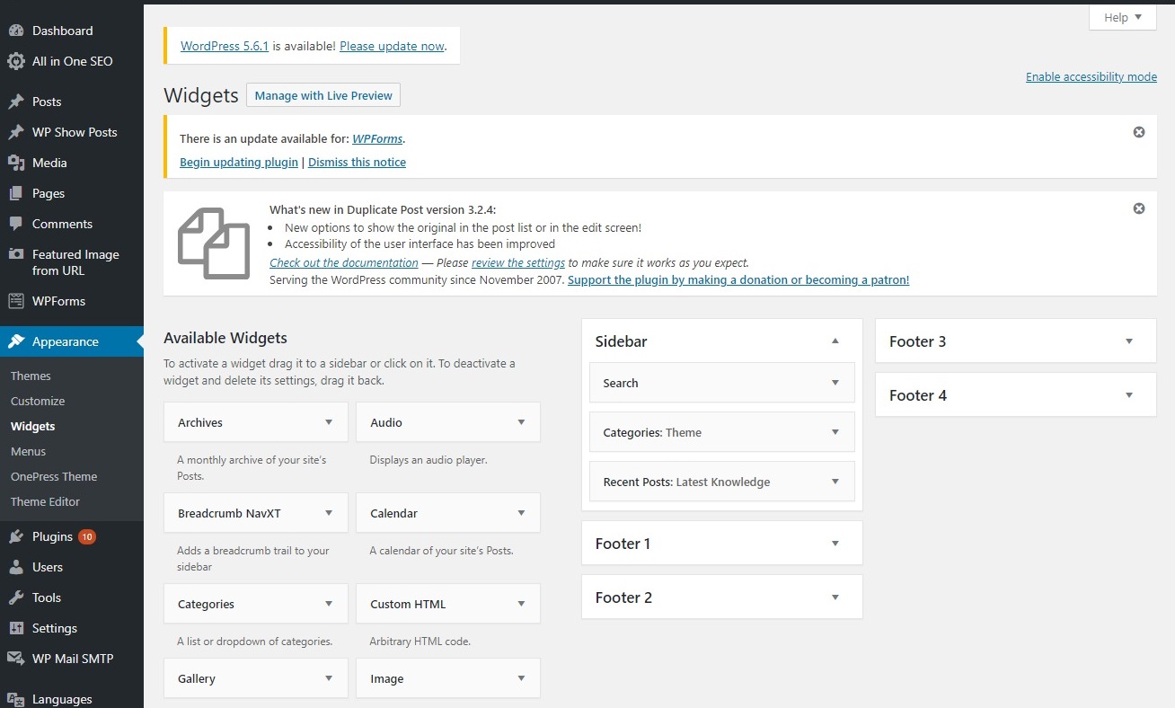
Task: Expand the Calendar widget arrow
Action: tap(521, 513)
